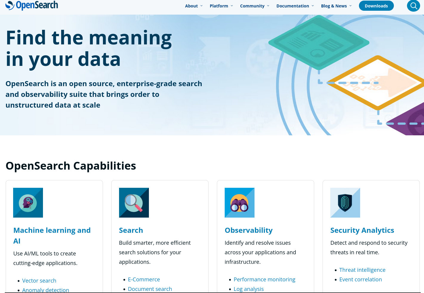Click the Machine learning and AI brain icon
This screenshot has height=293, width=424.
click(x=28, y=203)
